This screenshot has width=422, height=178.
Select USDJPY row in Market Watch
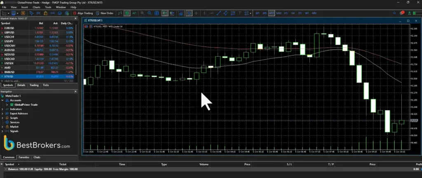tap(38, 41)
